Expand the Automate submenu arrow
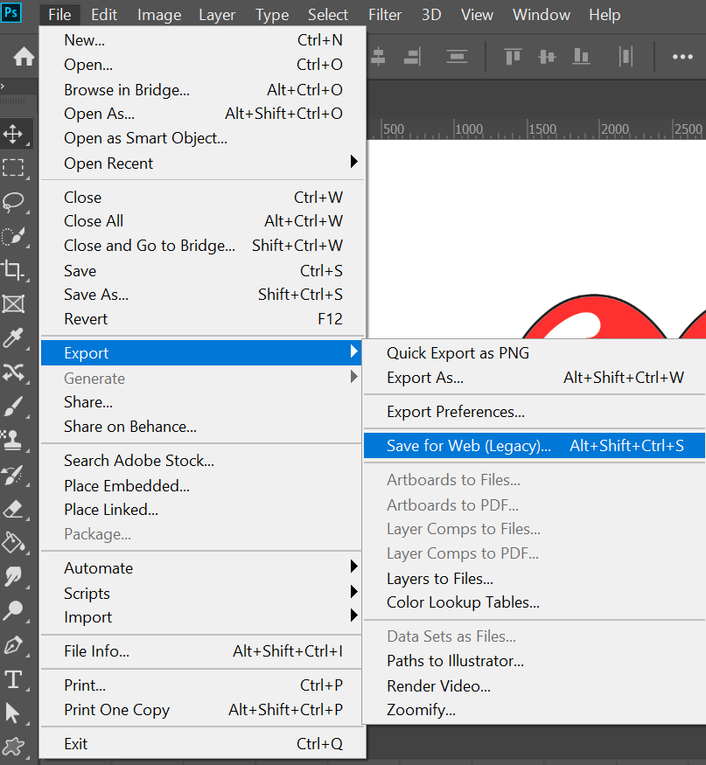This screenshot has height=765, width=706. point(354,567)
